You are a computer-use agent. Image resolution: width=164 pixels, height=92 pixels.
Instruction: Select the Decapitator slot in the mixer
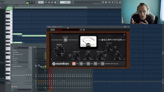pos(20,62)
